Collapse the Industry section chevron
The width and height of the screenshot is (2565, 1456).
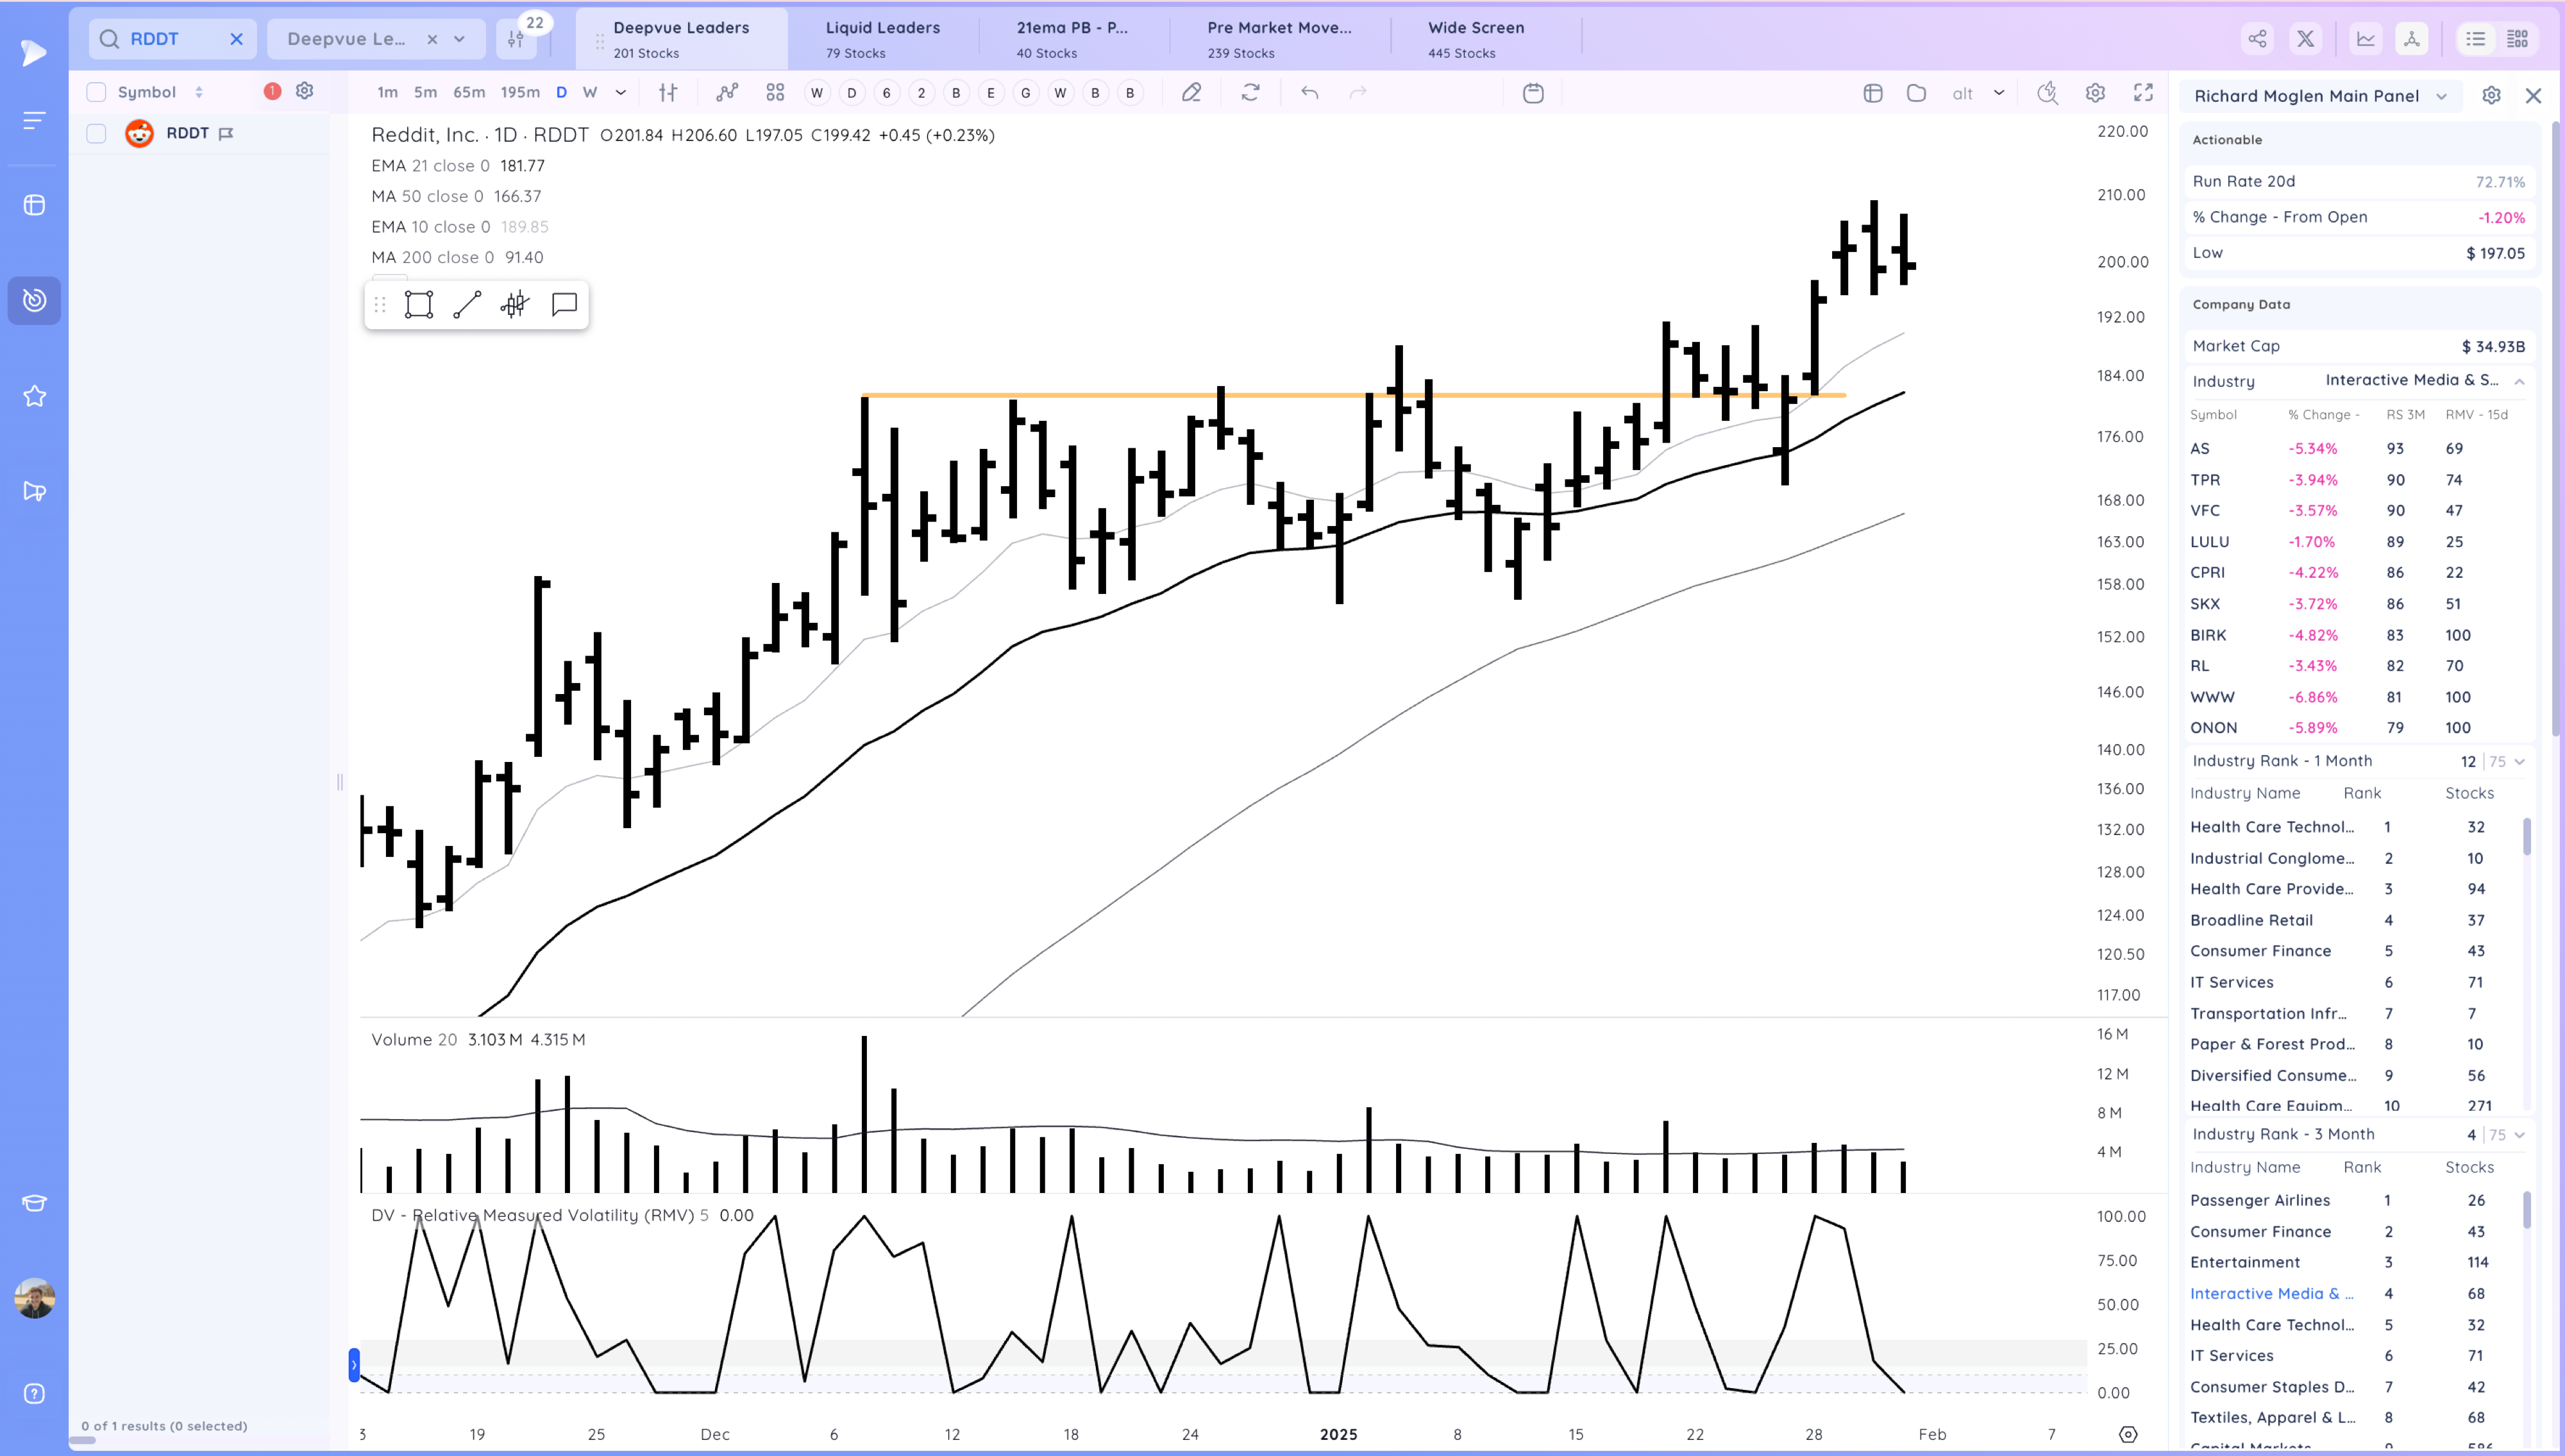(2519, 381)
